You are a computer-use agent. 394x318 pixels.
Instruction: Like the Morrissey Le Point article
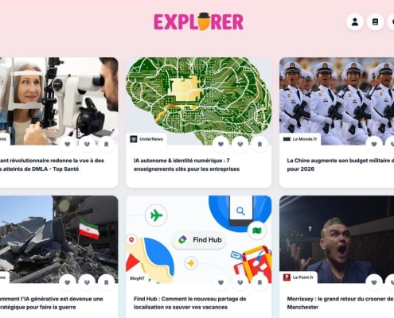374,282
